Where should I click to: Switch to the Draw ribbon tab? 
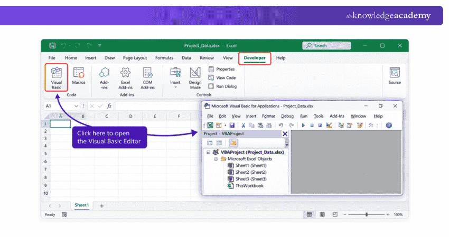pyautogui.click(x=109, y=58)
